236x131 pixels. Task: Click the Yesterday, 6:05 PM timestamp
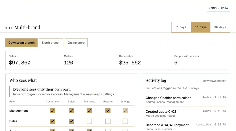pos(211,125)
